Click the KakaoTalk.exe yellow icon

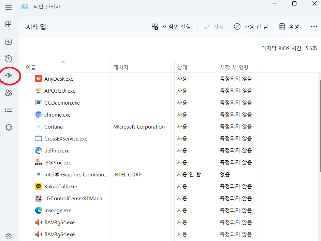(39, 186)
